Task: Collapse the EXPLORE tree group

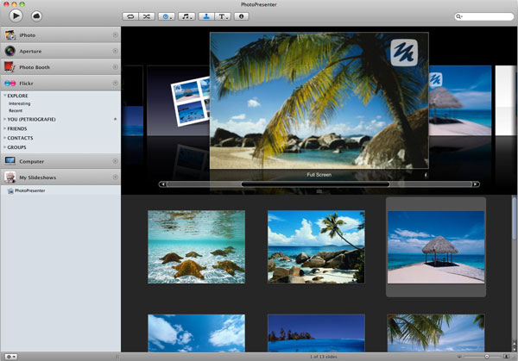Action: tap(4, 95)
